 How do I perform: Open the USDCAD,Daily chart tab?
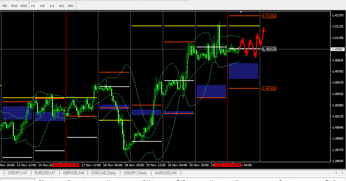pos(104,173)
